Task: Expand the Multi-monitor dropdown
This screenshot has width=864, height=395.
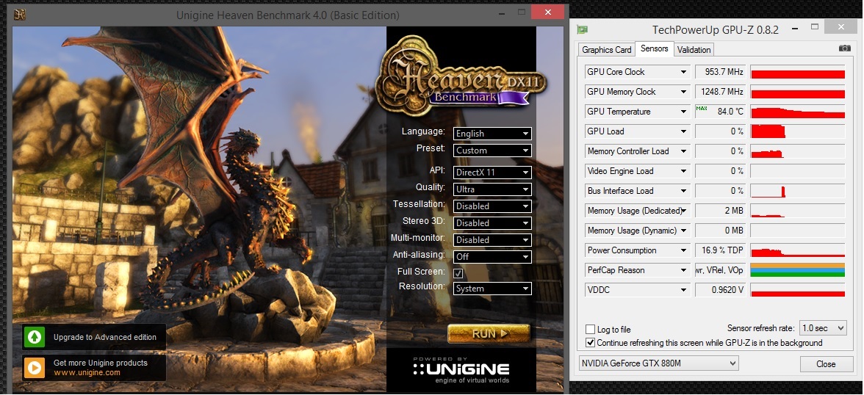Action: 492,240
